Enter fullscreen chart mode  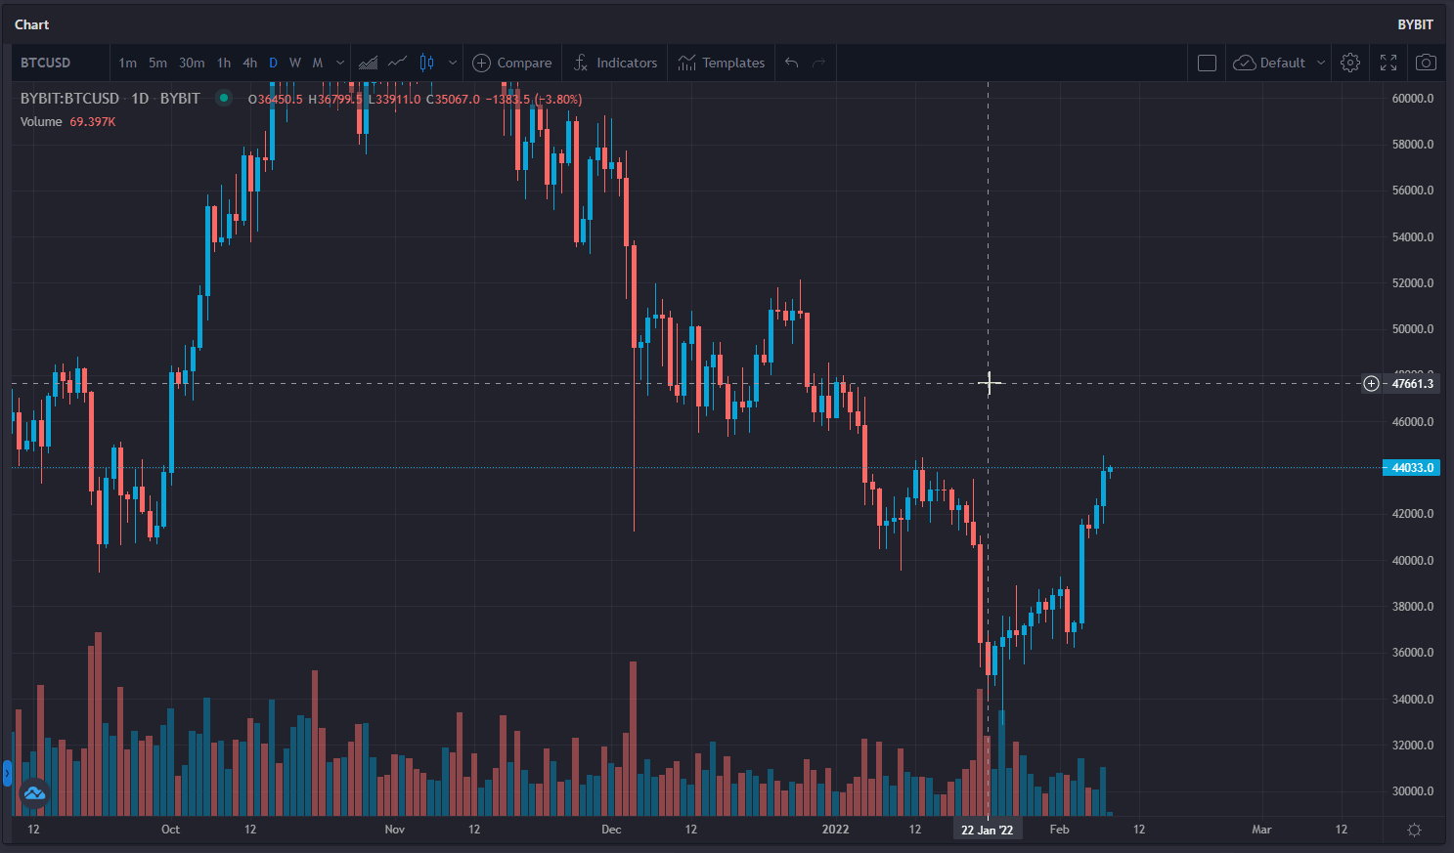(x=1388, y=63)
